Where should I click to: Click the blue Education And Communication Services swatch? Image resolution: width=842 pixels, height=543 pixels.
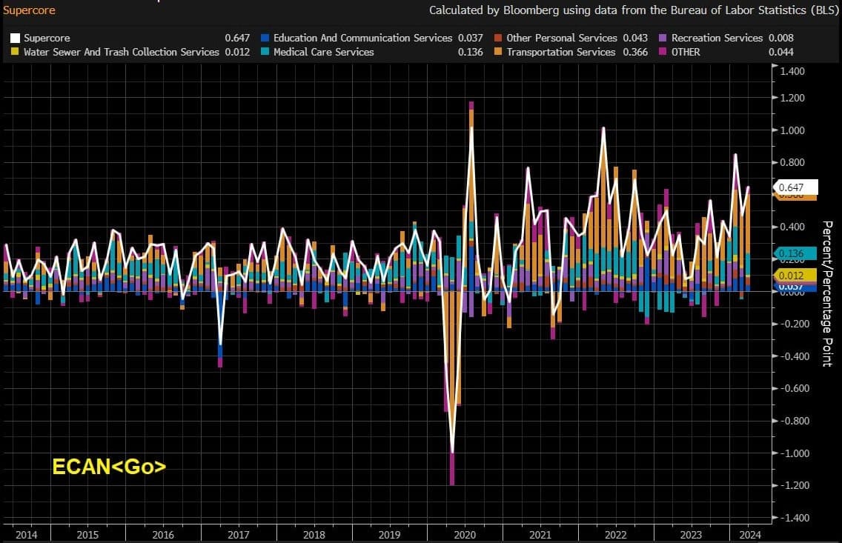264,38
